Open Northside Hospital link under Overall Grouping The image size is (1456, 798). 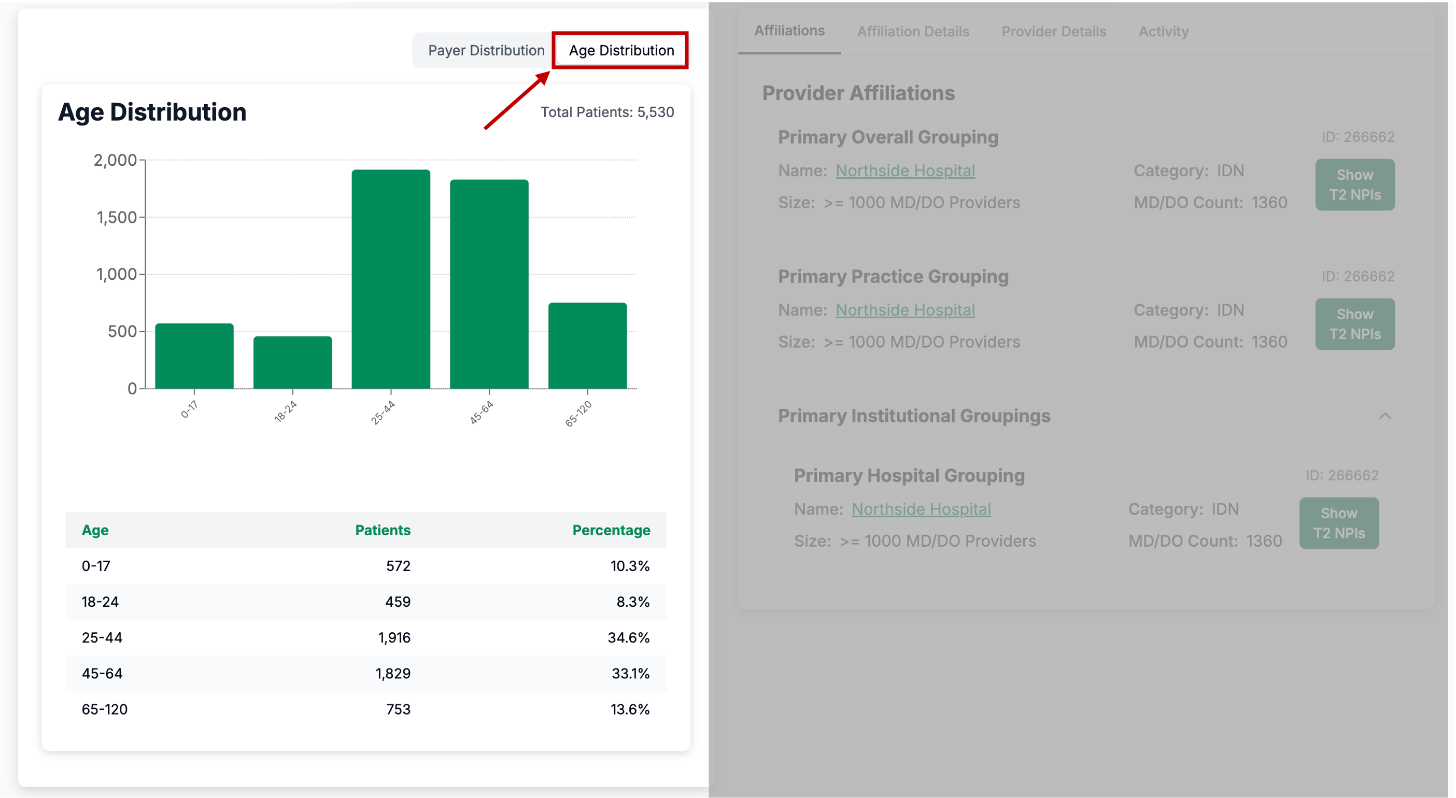(x=905, y=170)
